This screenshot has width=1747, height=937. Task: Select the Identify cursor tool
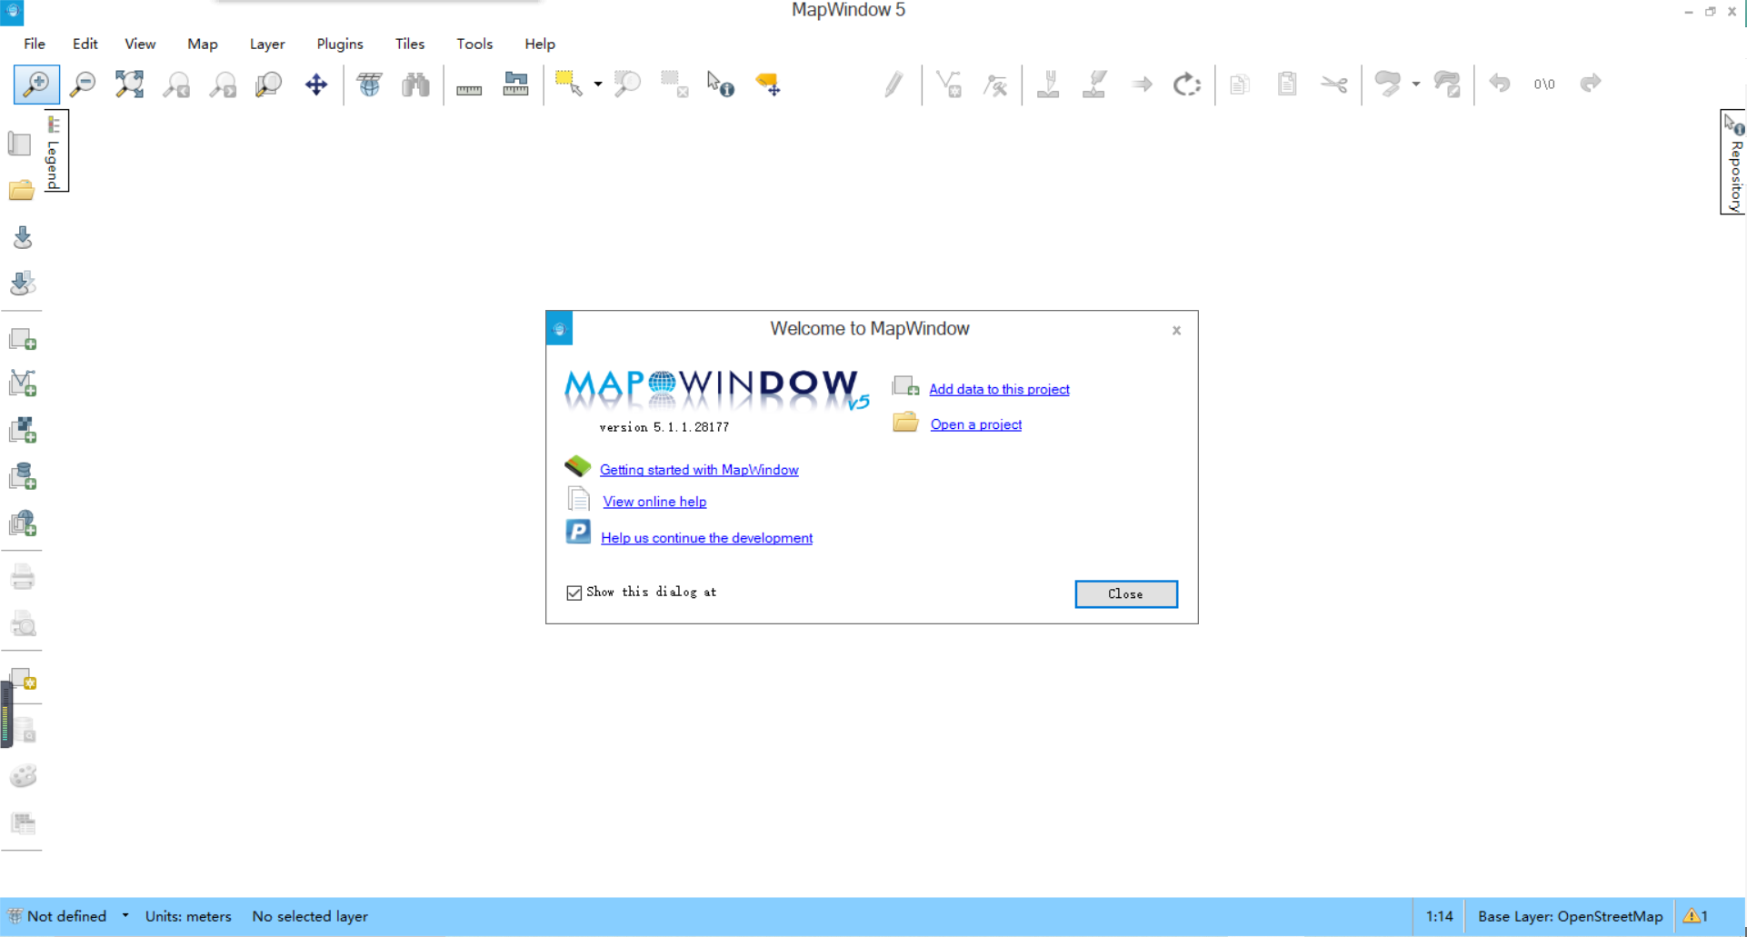click(721, 85)
